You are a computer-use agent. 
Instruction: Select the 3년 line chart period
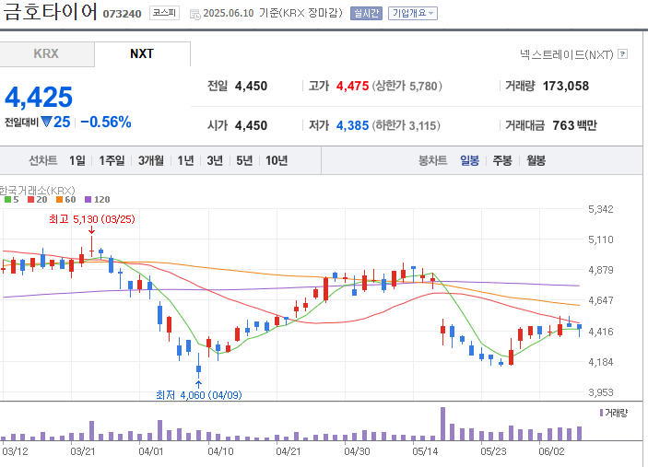(x=215, y=160)
